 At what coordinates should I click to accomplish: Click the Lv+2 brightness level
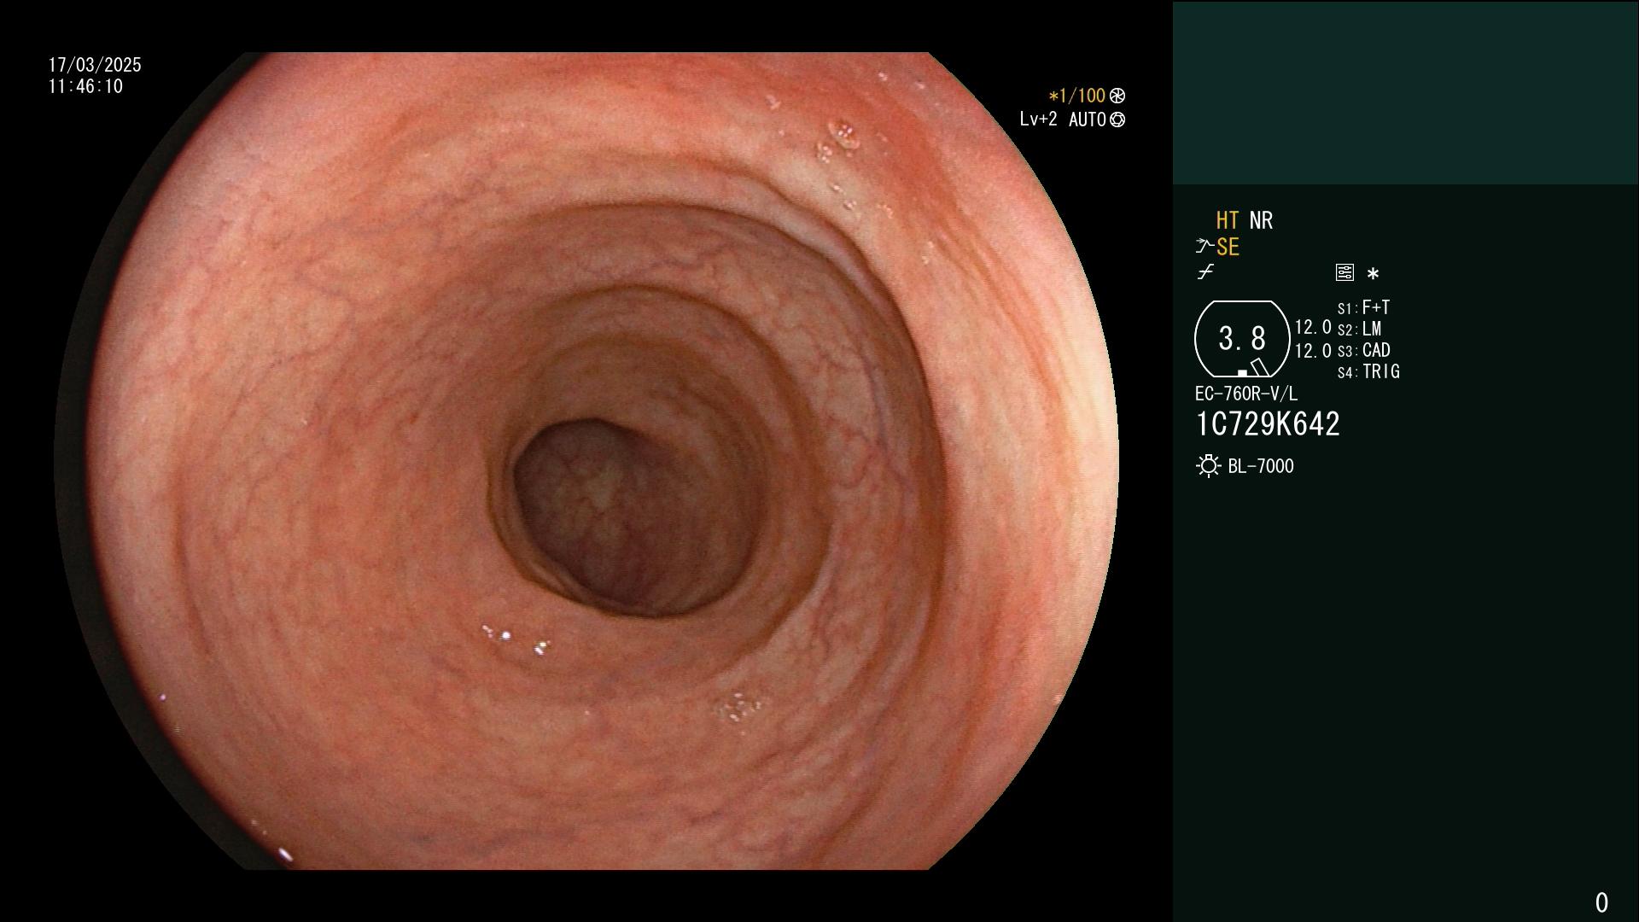tap(1038, 120)
